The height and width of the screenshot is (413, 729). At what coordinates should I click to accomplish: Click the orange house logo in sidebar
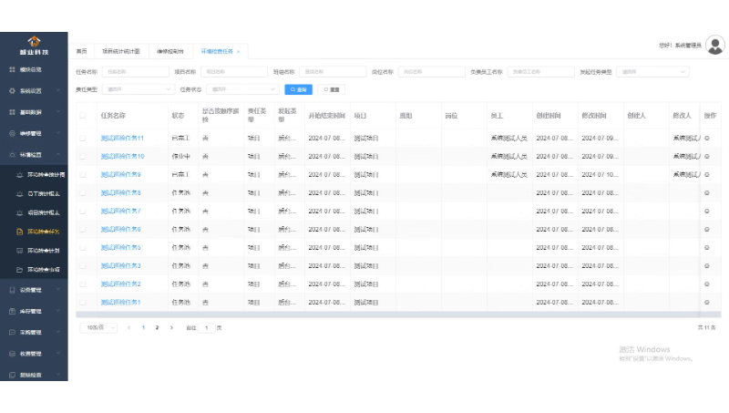[x=34, y=41]
